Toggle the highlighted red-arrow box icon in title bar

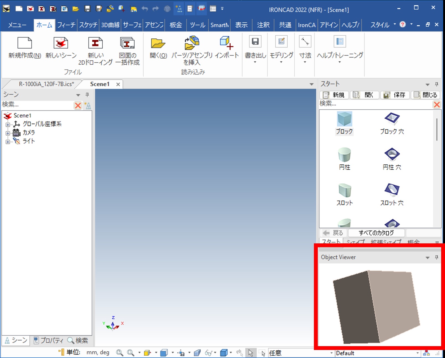202,9
